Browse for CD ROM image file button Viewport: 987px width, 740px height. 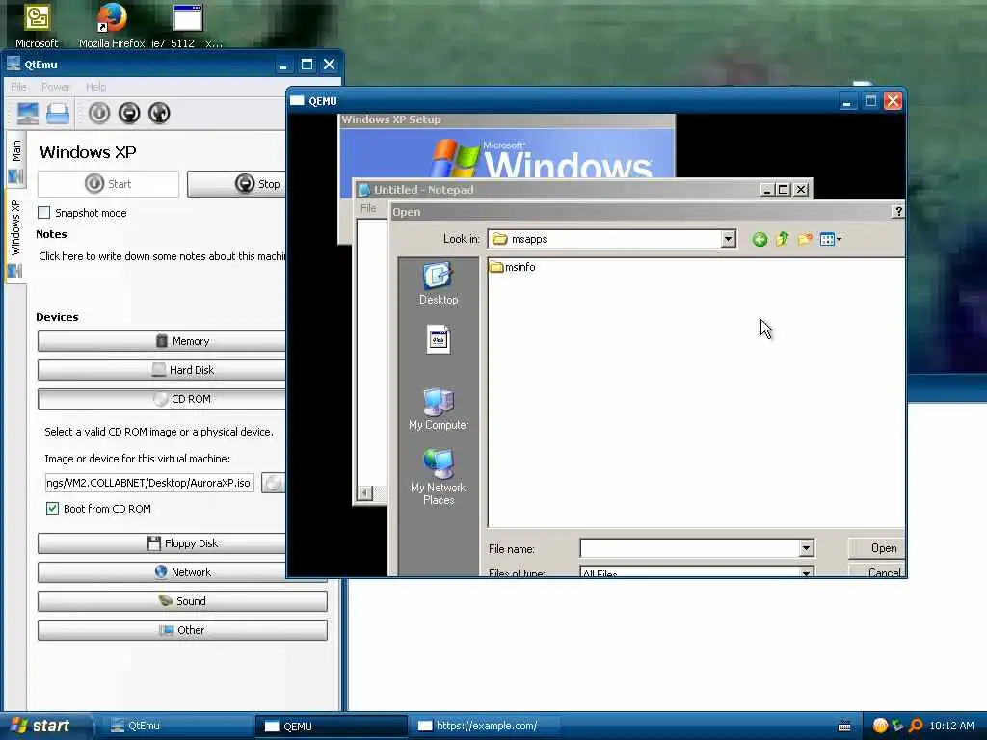point(273,483)
